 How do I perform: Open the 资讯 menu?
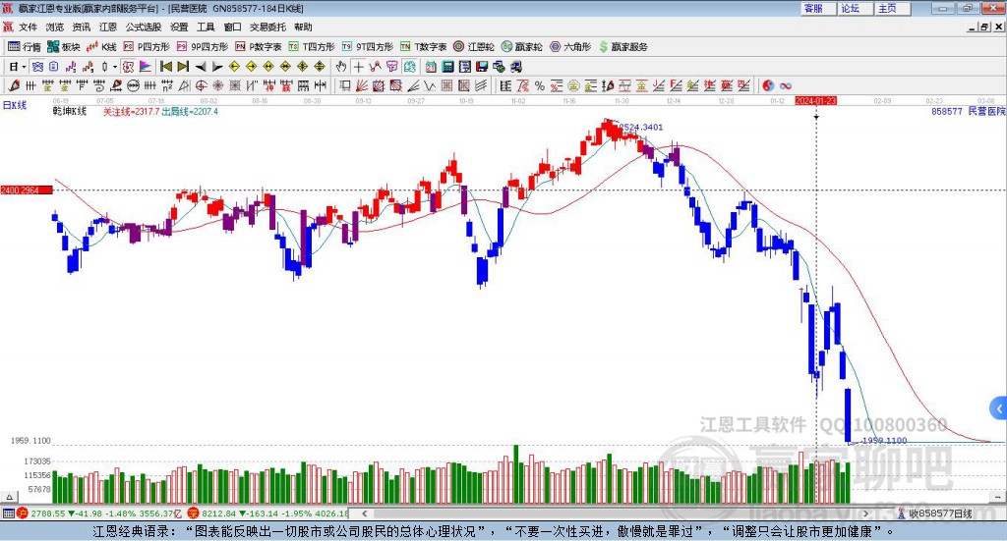(82, 27)
